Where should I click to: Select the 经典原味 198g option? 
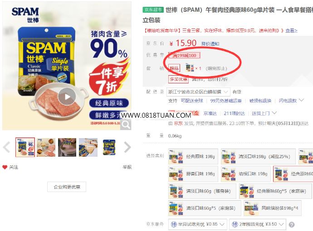[x=193, y=157]
